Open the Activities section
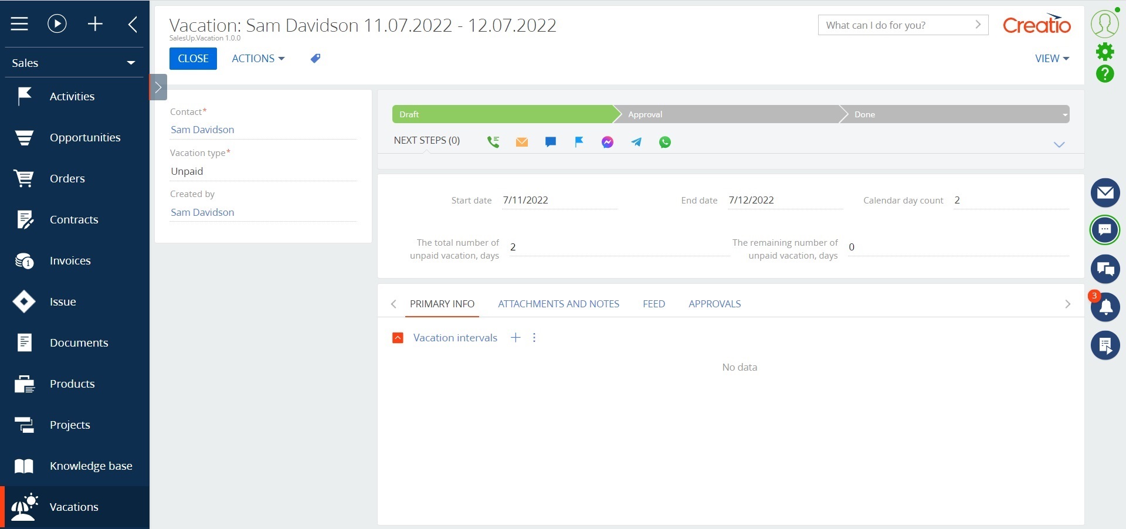This screenshot has width=1126, height=529. click(74, 96)
